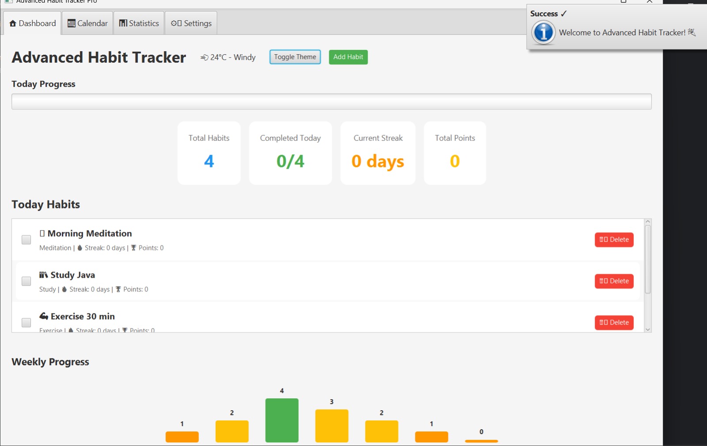Click the exercise icon beside Exercise 30 min

point(44,316)
